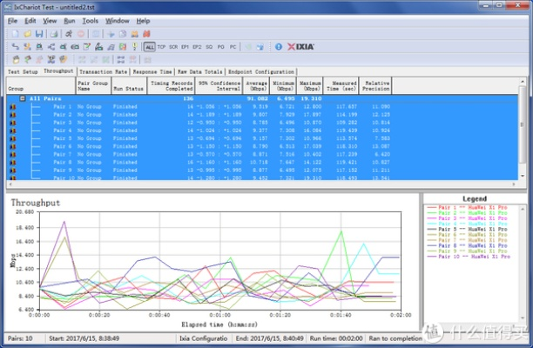Screen dimensions: 533x348
Task: Collapse the All Pairs group tree
Action: click(x=23, y=99)
